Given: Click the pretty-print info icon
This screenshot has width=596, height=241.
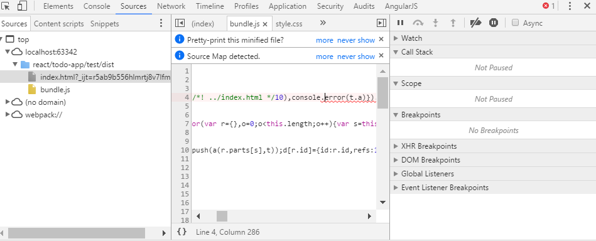Looking at the screenshot, I should click(x=180, y=39).
